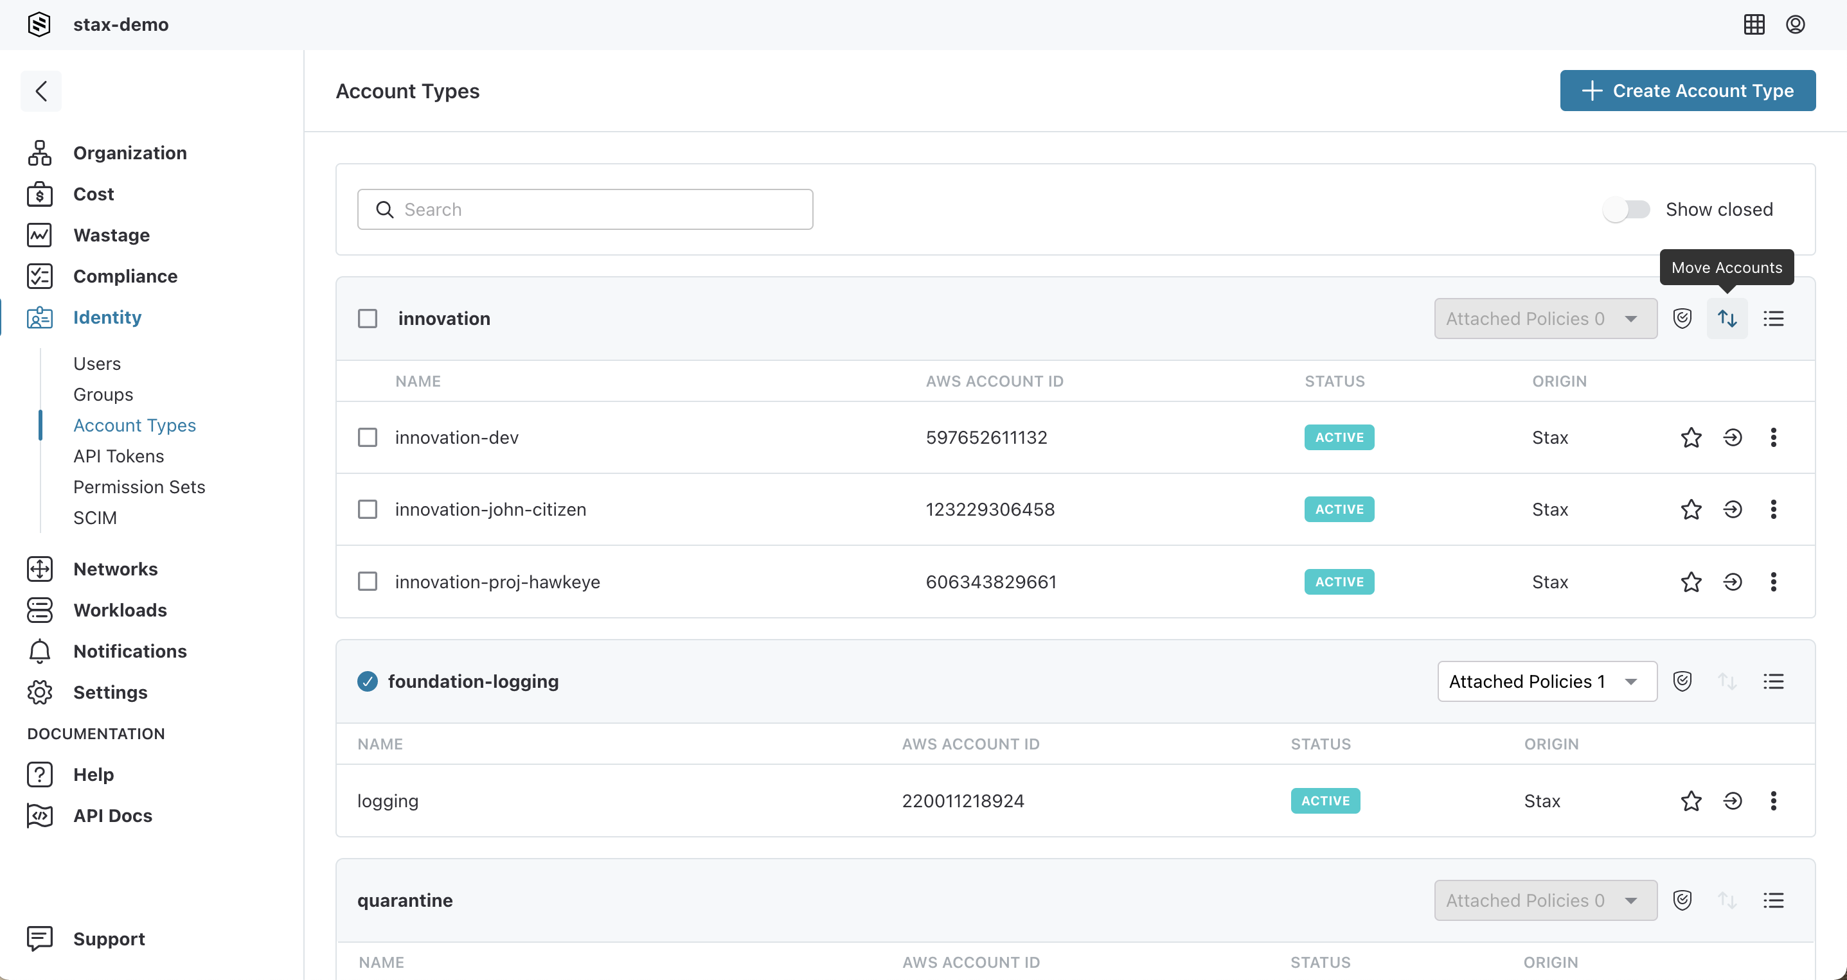Click the three-dot menu for innovation-john-citizen

coord(1774,510)
